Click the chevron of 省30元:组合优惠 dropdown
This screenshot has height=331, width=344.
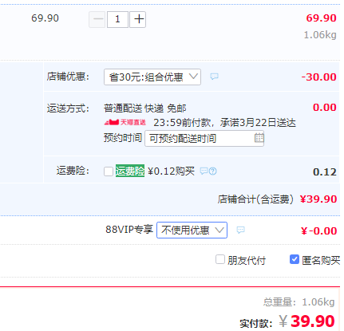pos(193,77)
